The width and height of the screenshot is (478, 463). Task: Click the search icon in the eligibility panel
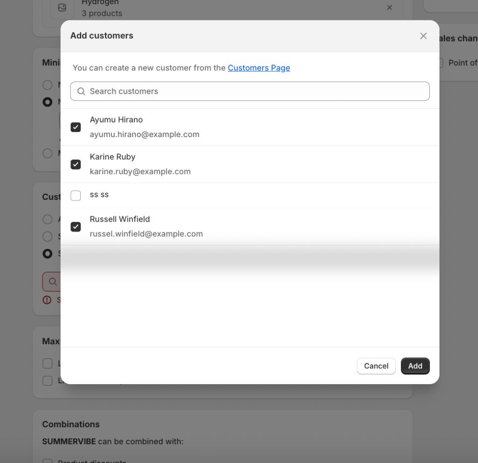tap(52, 282)
